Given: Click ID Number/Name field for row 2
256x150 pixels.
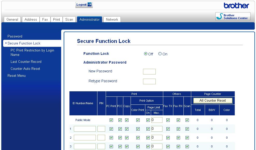Looking at the screenshot, I should point(85,138).
